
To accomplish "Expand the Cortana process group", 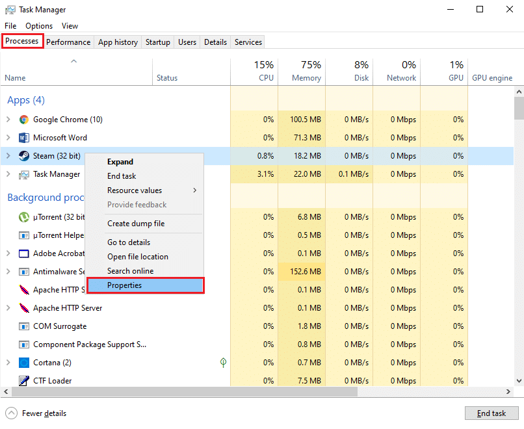I will tap(8, 363).
